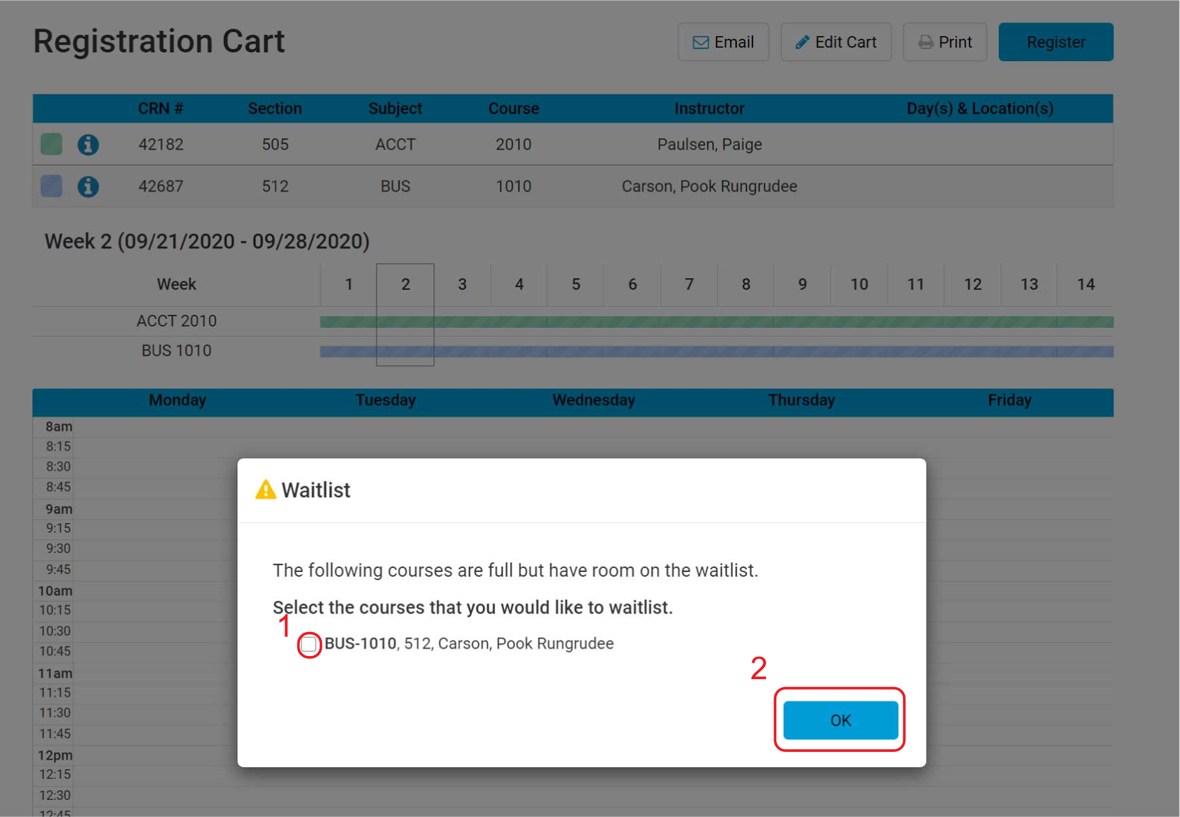The image size is (1180, 817).
Task: Click blue BUS 1010 timeline bar
Action: [x=716, y=351]
